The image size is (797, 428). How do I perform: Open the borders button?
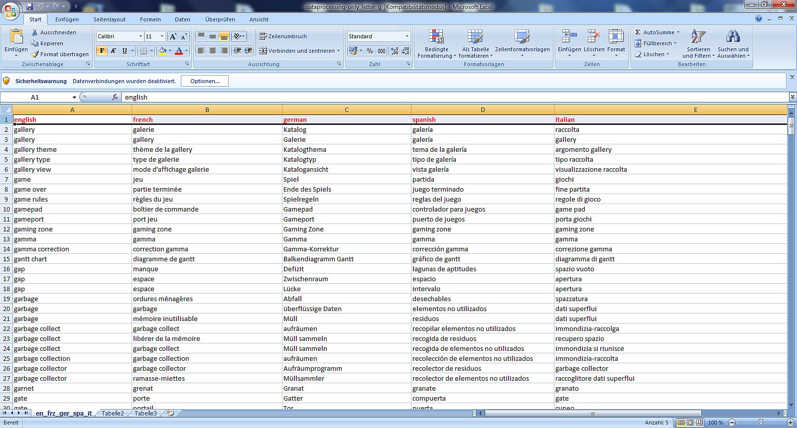pos(143,51)
